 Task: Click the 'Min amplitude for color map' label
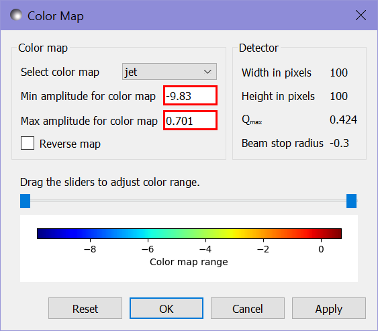click(x=88, y=96)
